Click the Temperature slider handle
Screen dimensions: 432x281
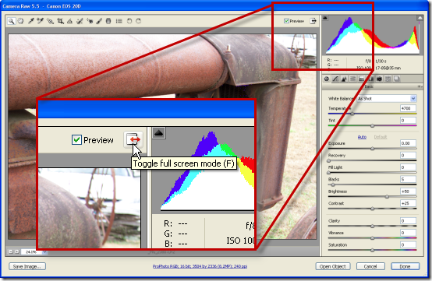pos(352,114)
